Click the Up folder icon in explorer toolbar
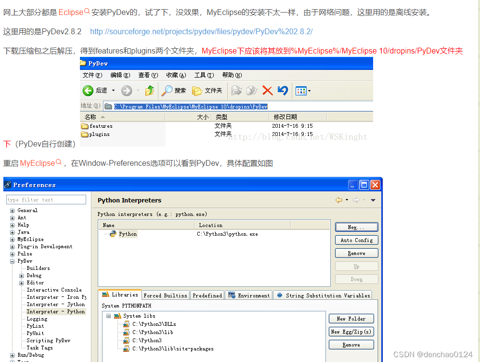Image resolution: width=480 pixels, height=362 pixels. (x=150, y=91)
